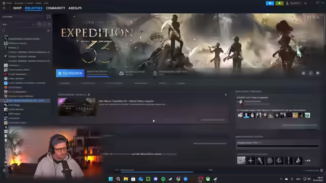Open the achievements (Errungenschaften) trophy icon

pyautogui.click(x=155, y=73)
